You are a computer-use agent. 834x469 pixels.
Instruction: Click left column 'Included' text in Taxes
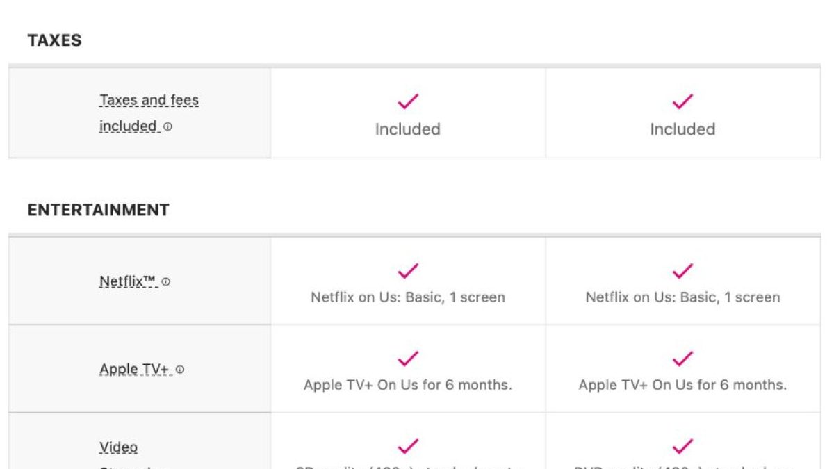pos(408,129)
